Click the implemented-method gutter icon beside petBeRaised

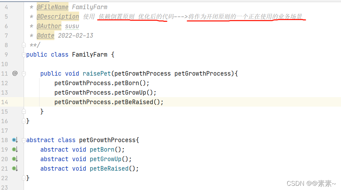click(15, 169)
